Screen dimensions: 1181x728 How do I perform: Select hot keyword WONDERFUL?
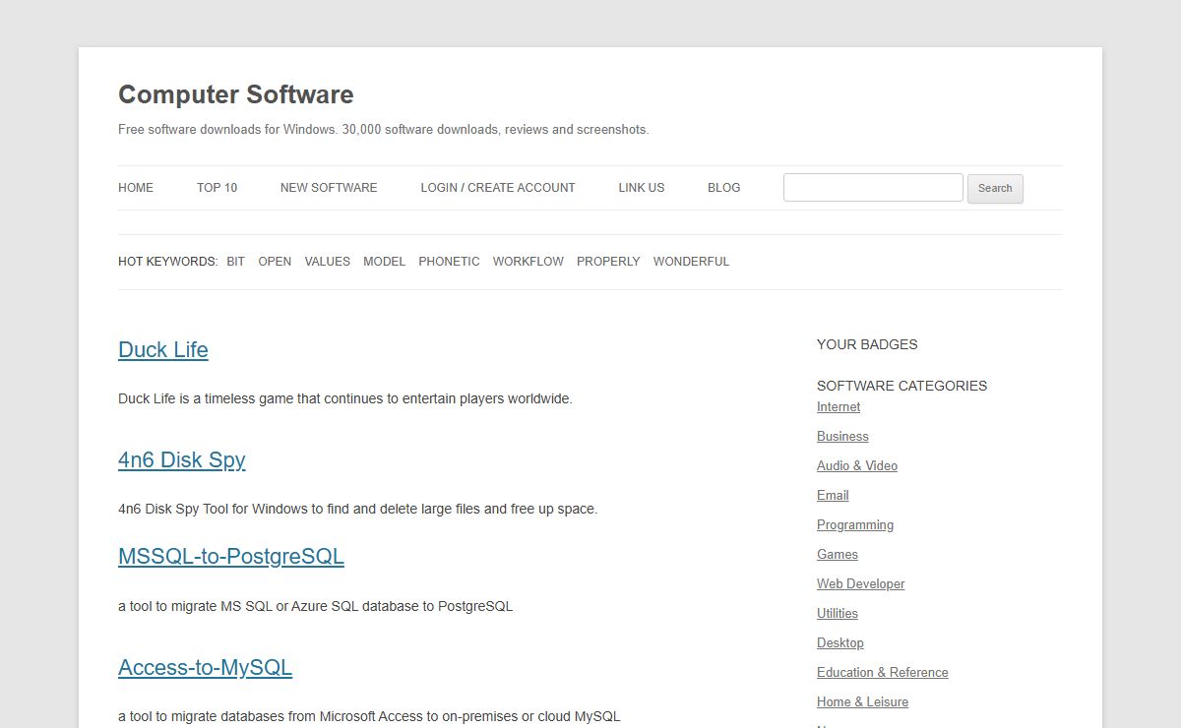click(x=691, y=262)
